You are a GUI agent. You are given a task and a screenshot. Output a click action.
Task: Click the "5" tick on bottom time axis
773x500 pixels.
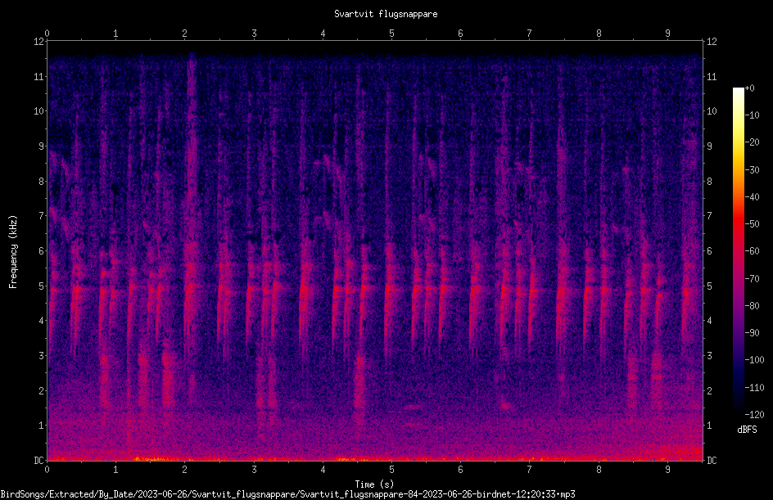(x=392, y=470)
